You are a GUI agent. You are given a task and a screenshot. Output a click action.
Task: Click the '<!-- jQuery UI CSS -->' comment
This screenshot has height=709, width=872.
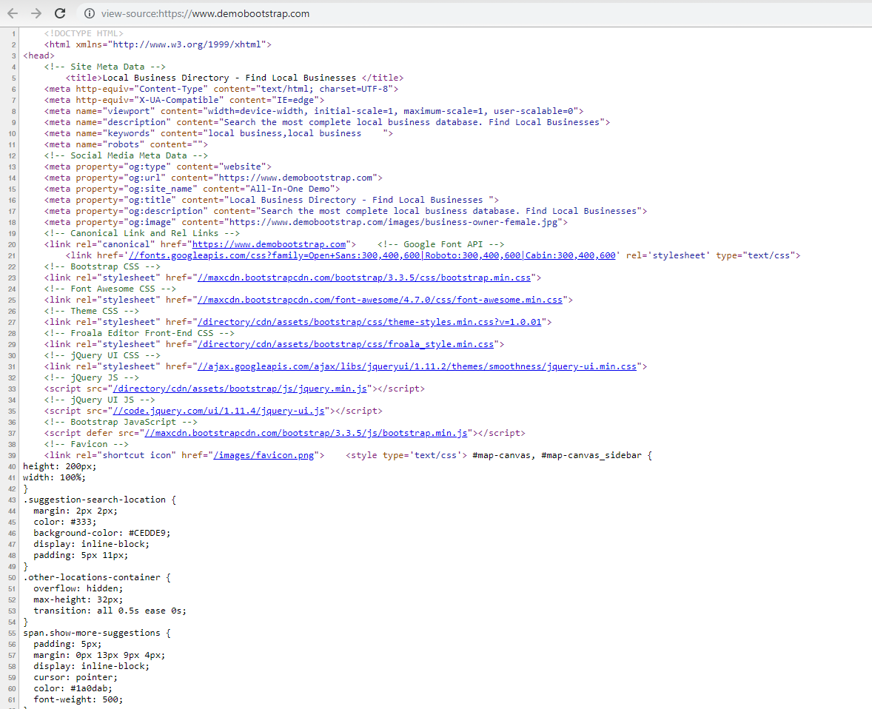[x=102, y=355]
